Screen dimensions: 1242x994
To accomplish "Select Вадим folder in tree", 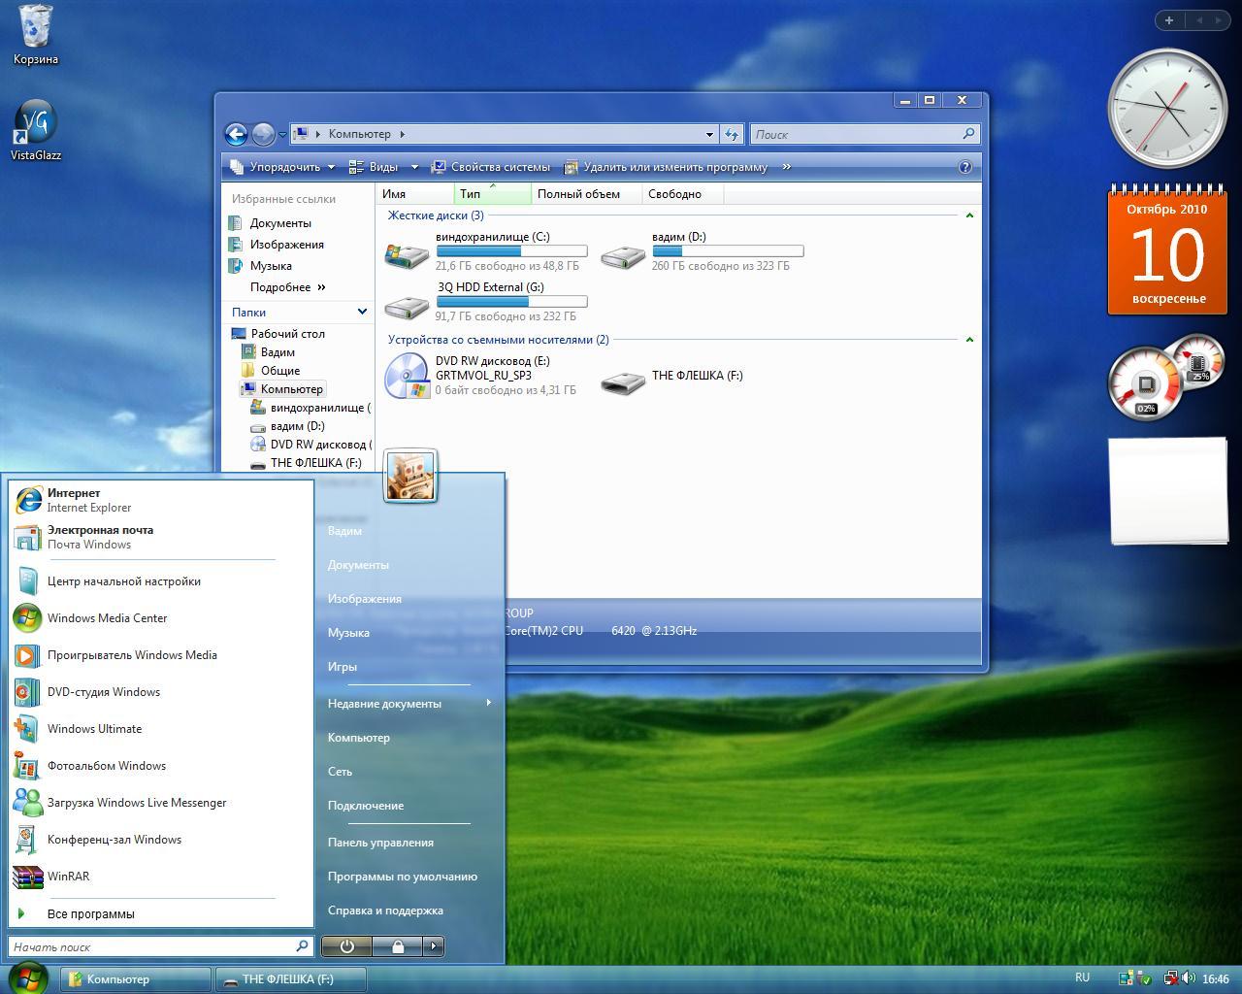I will pos(278,352).
